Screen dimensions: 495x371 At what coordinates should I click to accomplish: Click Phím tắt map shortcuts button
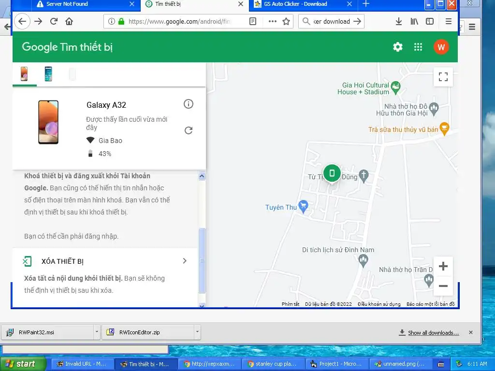tap(291, 304)
